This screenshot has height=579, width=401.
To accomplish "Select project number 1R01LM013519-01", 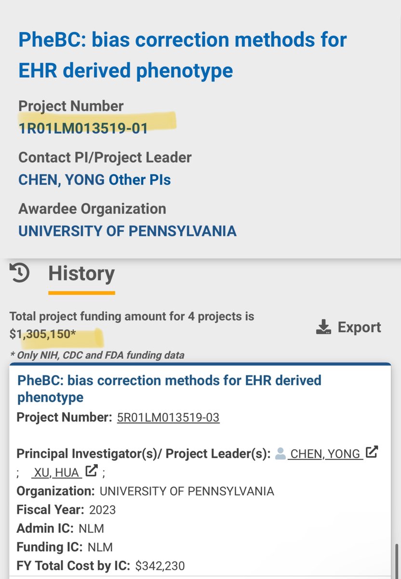I will pyautogui.click(x=83, y=128).
